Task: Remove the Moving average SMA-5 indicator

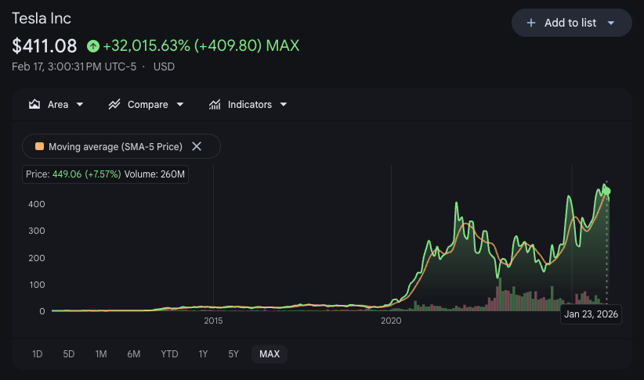Action: 197,146
